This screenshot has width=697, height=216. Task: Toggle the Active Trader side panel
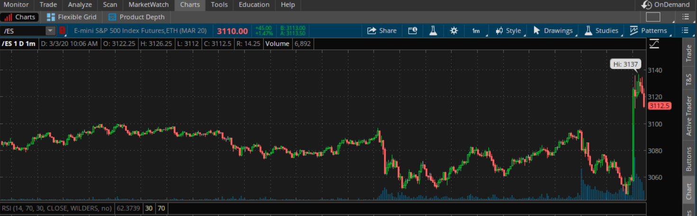click(689, 116)
